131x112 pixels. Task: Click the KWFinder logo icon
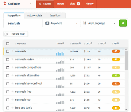pos(5,3)
